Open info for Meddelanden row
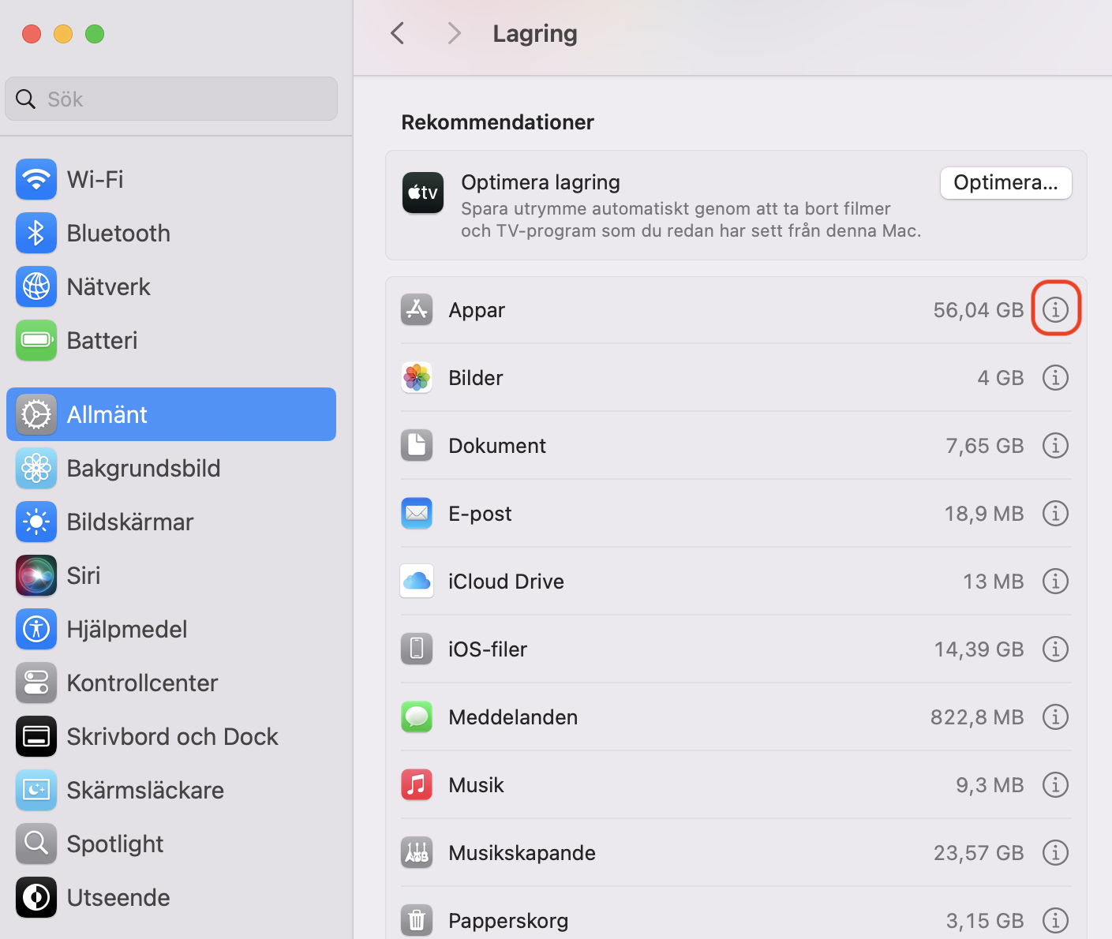This screenshot has height=939, width=1112. pyautogui.click(x=1055, y=717)
